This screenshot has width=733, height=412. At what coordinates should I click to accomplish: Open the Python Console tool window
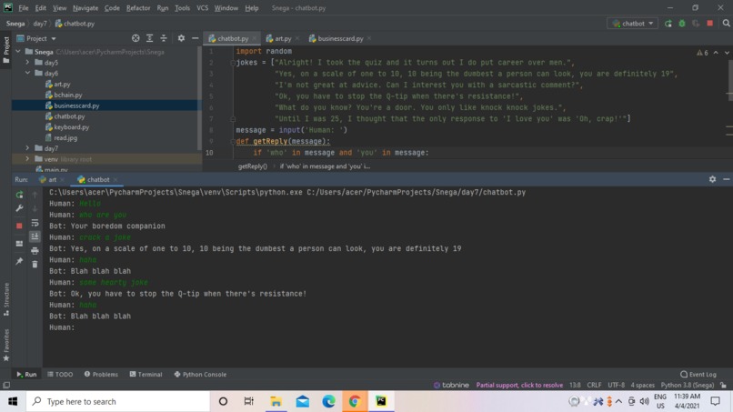pos(200,374)
